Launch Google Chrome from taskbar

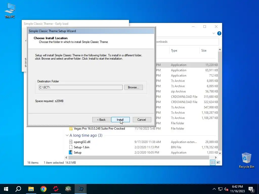(x=44, y=189)
